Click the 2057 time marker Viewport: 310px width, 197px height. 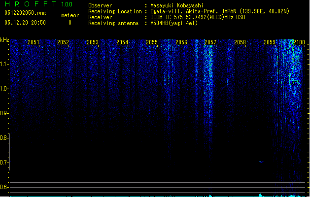210,42
